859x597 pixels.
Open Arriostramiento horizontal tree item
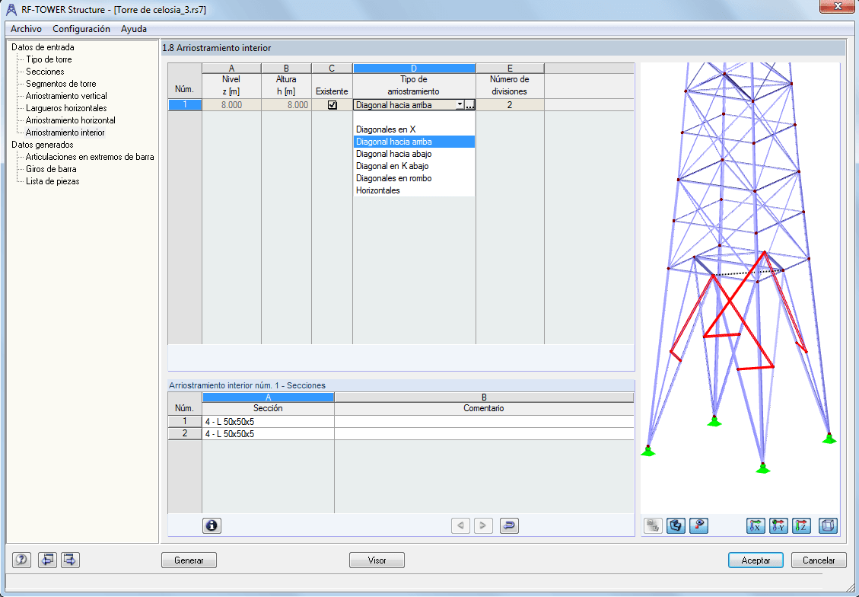tap(71, 120)
